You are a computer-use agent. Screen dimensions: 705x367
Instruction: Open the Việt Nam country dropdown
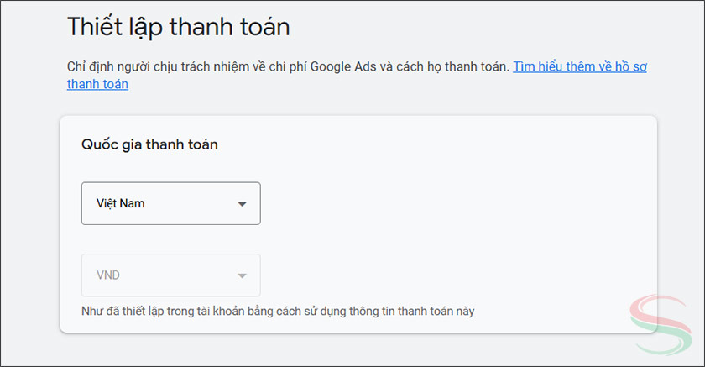(x=170, y=203)
